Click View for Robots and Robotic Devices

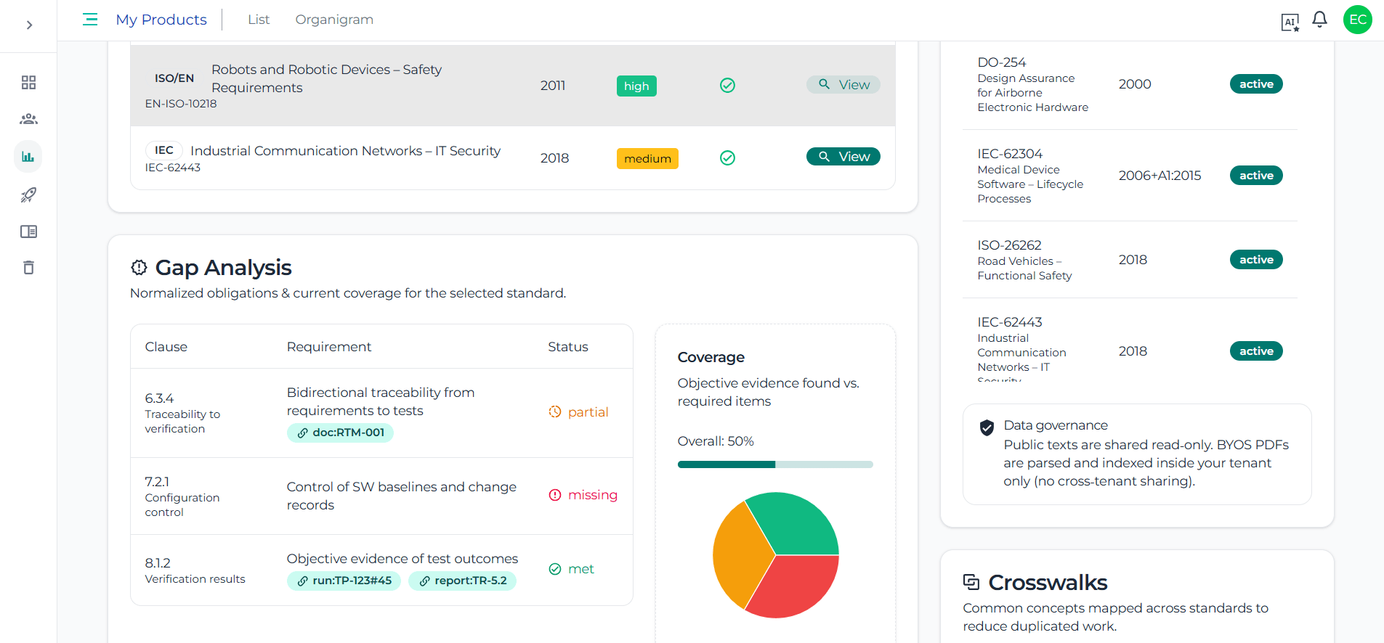click(843, 85)
